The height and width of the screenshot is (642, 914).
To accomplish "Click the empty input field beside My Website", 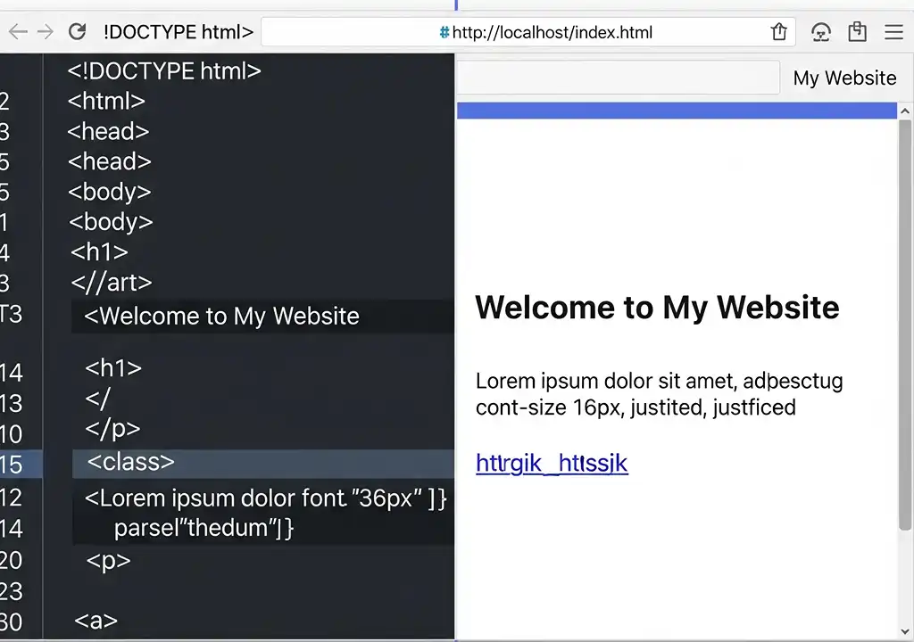I will tap(618, 78).
